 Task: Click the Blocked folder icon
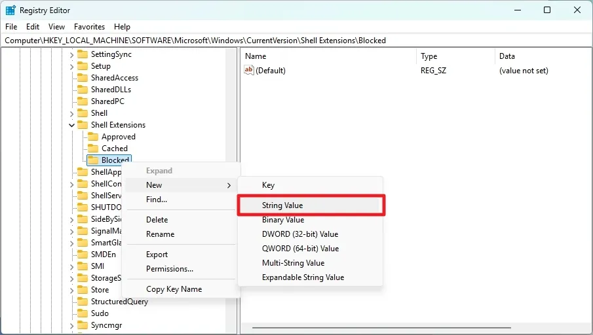coord(93,160)
